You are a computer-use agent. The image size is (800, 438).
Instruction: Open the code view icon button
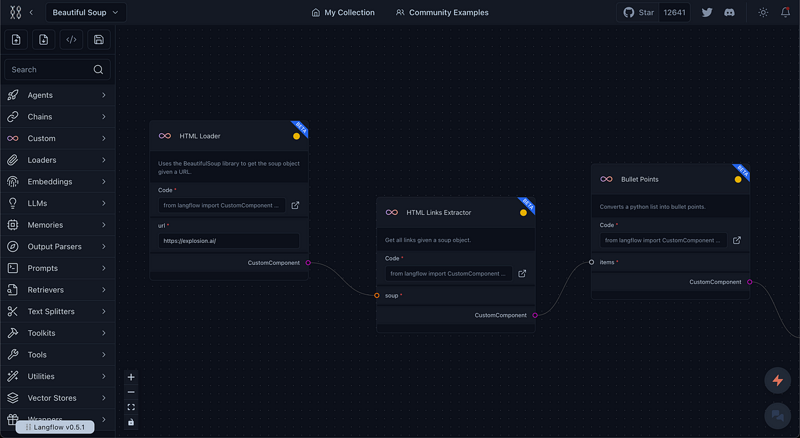pos(71,40)
